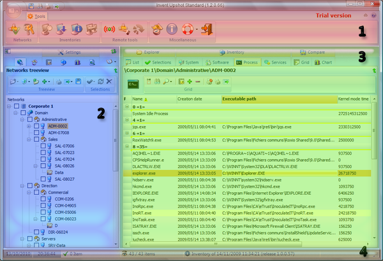
Task: Sort by the Name column header
Action: coord(154,99)
